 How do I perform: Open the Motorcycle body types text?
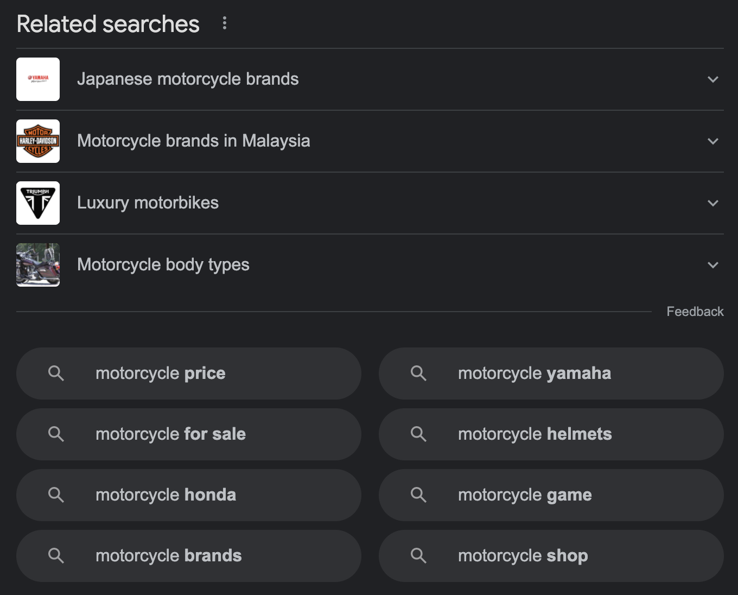(x=163, y=265)
